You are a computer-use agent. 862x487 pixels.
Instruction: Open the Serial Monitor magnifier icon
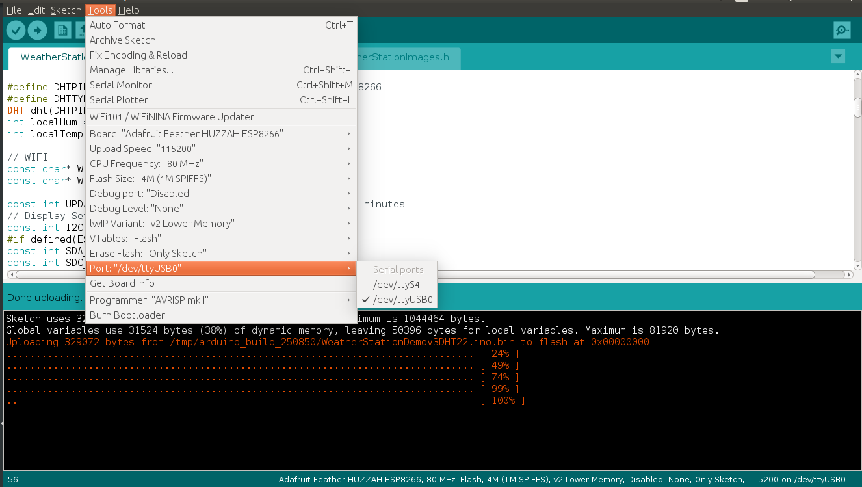pyautogui.click(x=842, y=30)
